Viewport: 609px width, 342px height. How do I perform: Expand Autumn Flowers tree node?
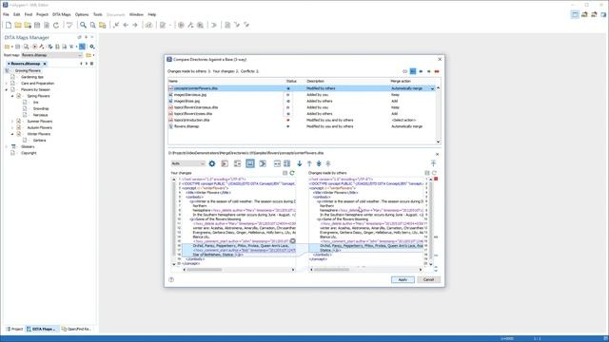[x=12, y=127]
